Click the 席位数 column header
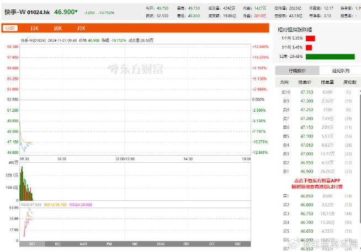Viewport: 361px width, 252px height. coord(350,82)
